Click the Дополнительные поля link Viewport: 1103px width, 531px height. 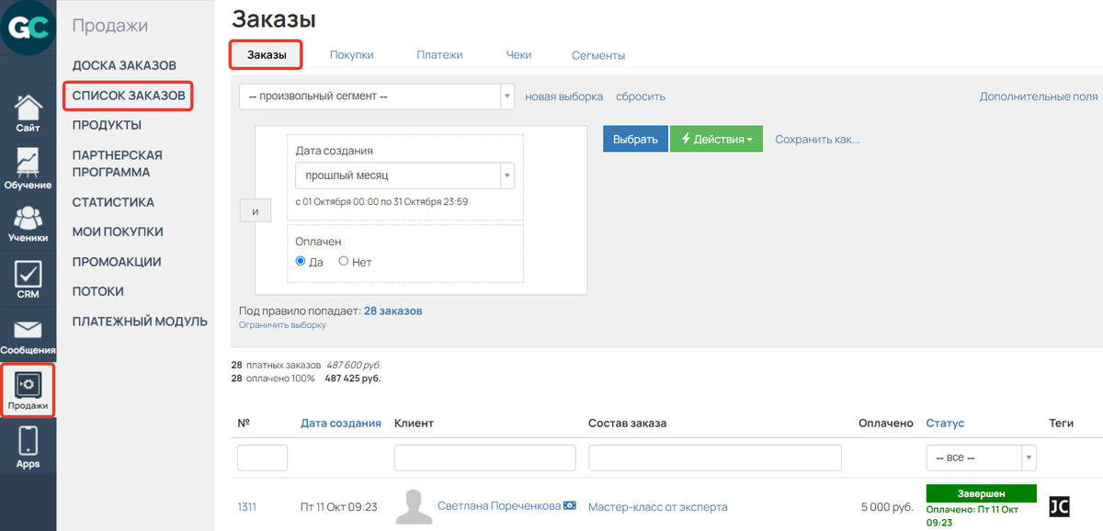[1039, 96]
